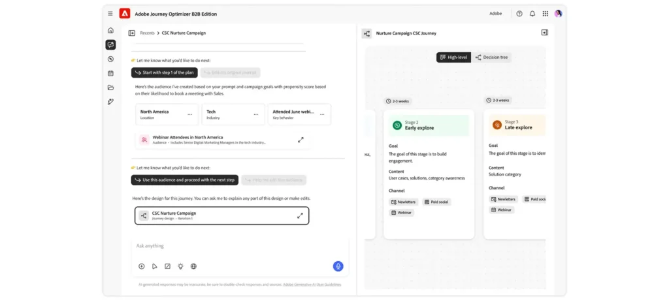The image size is (669, 301).
Task: Open the calendar icon in the sidebar
Action: [x=110, y=73]
